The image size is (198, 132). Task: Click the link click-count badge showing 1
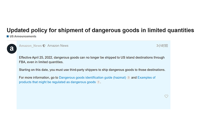(98, 82)
